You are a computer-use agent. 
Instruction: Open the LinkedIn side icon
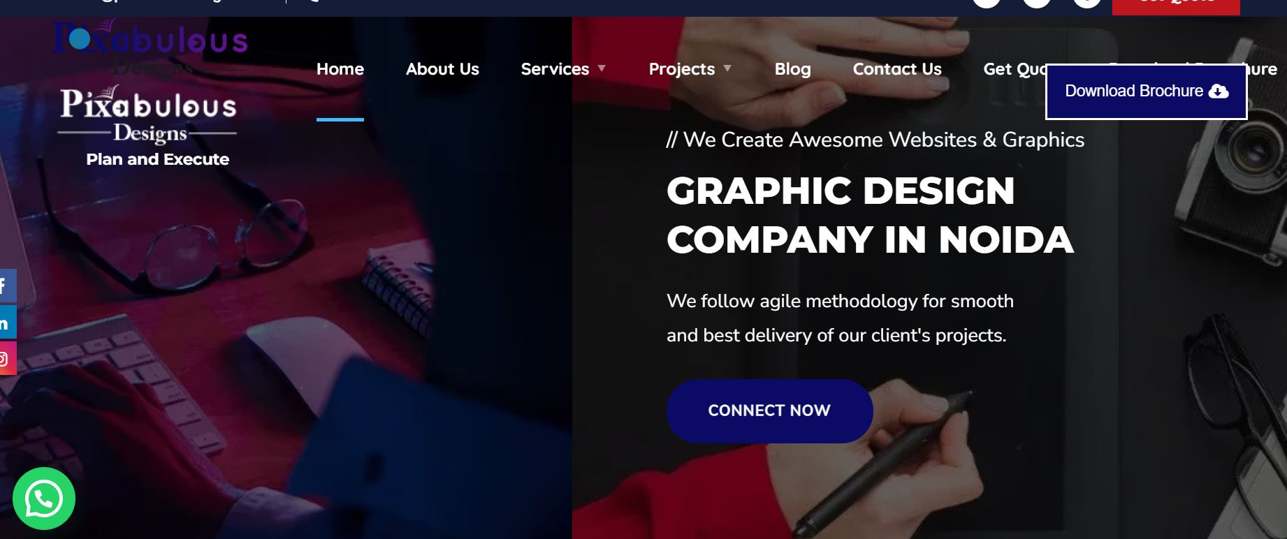(x=7, y=323)
